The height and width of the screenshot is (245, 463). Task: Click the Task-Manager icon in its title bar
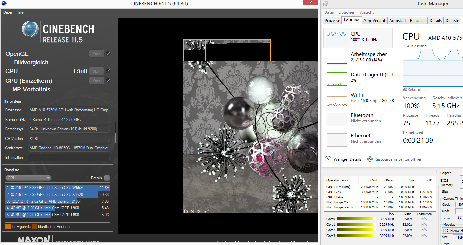coord(326,4)
